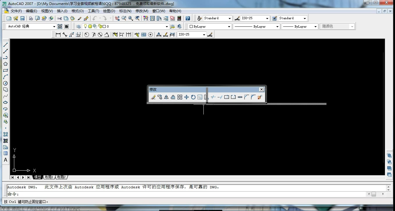Click the command line input field
This screenshot has width=395, height=211.
click(x=186, y=194)
